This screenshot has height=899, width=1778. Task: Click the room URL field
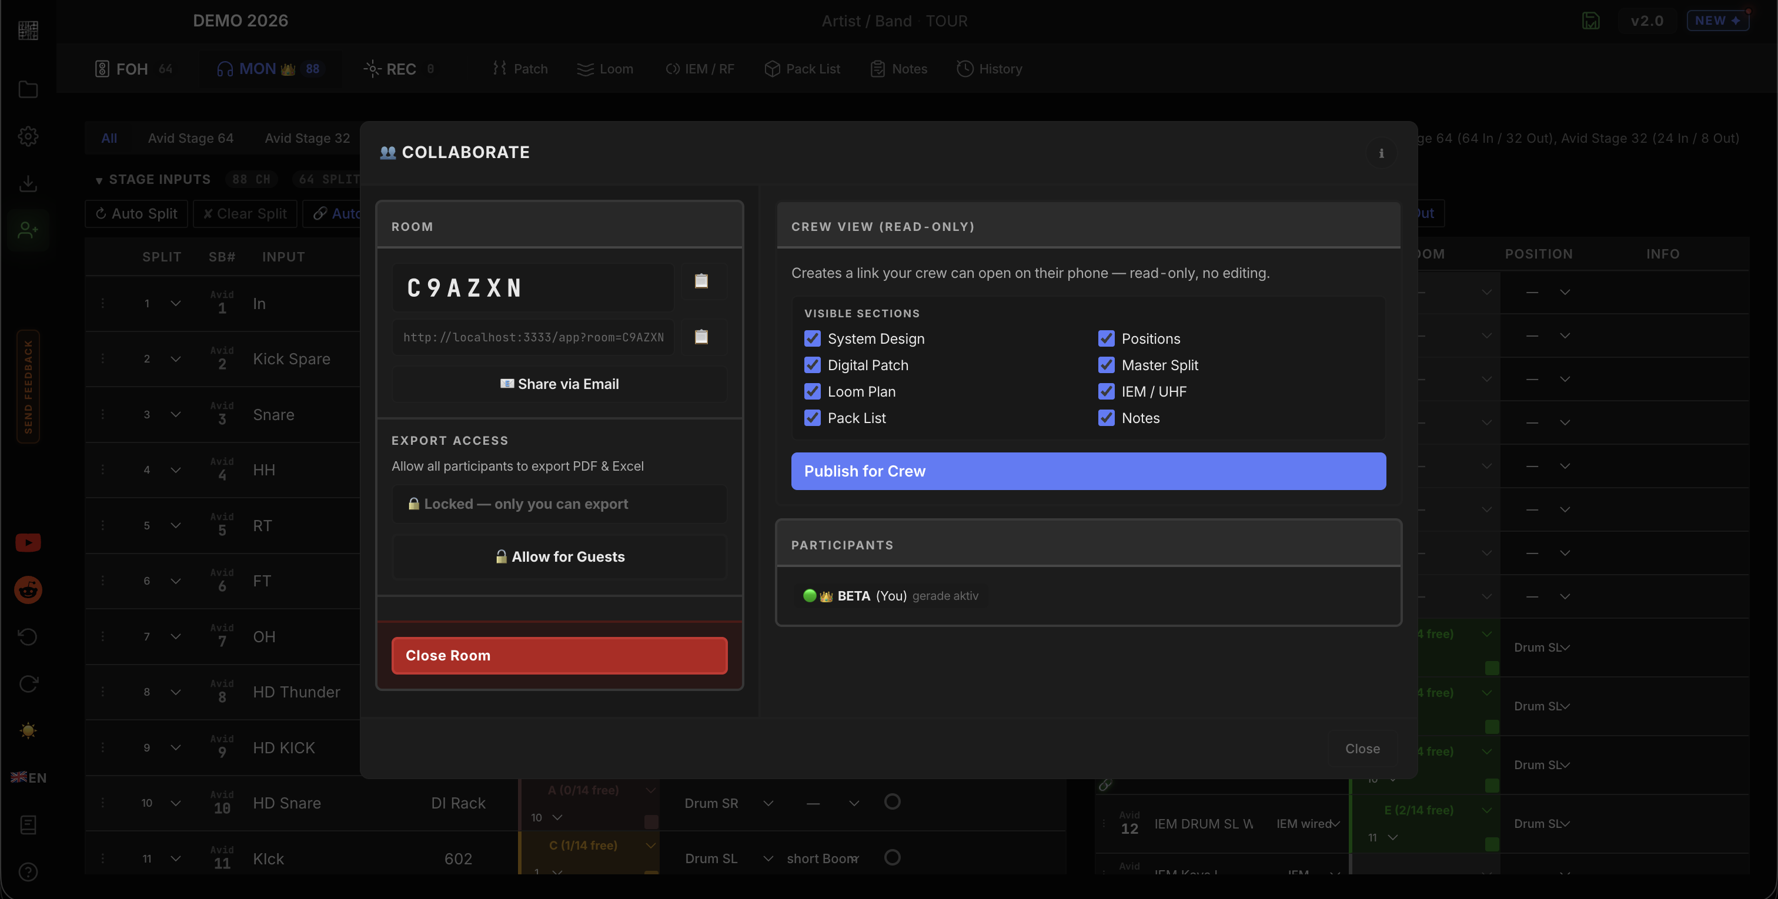[533, 337]
